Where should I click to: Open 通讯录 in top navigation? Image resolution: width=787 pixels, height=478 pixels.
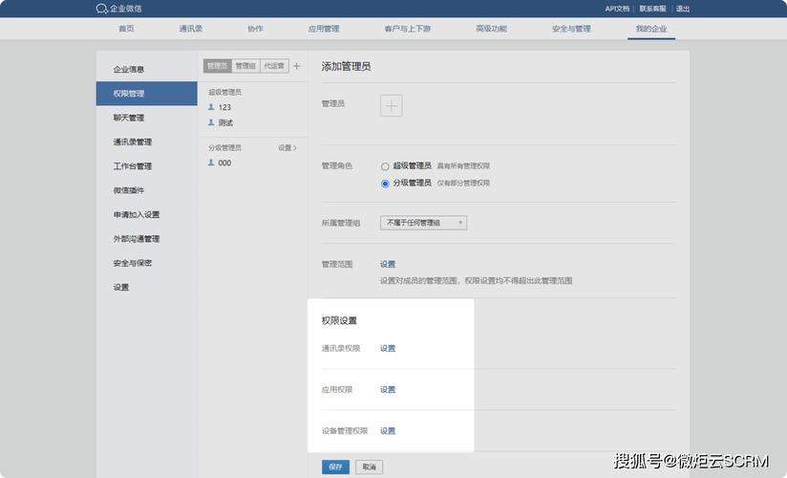click(x=190, y=29)
